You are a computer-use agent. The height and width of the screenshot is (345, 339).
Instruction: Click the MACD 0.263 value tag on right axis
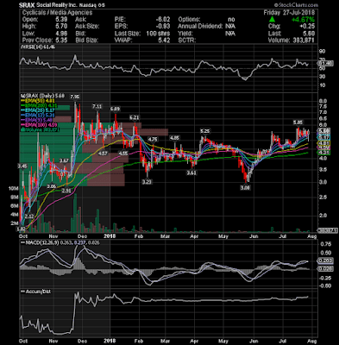click(325, 260)
